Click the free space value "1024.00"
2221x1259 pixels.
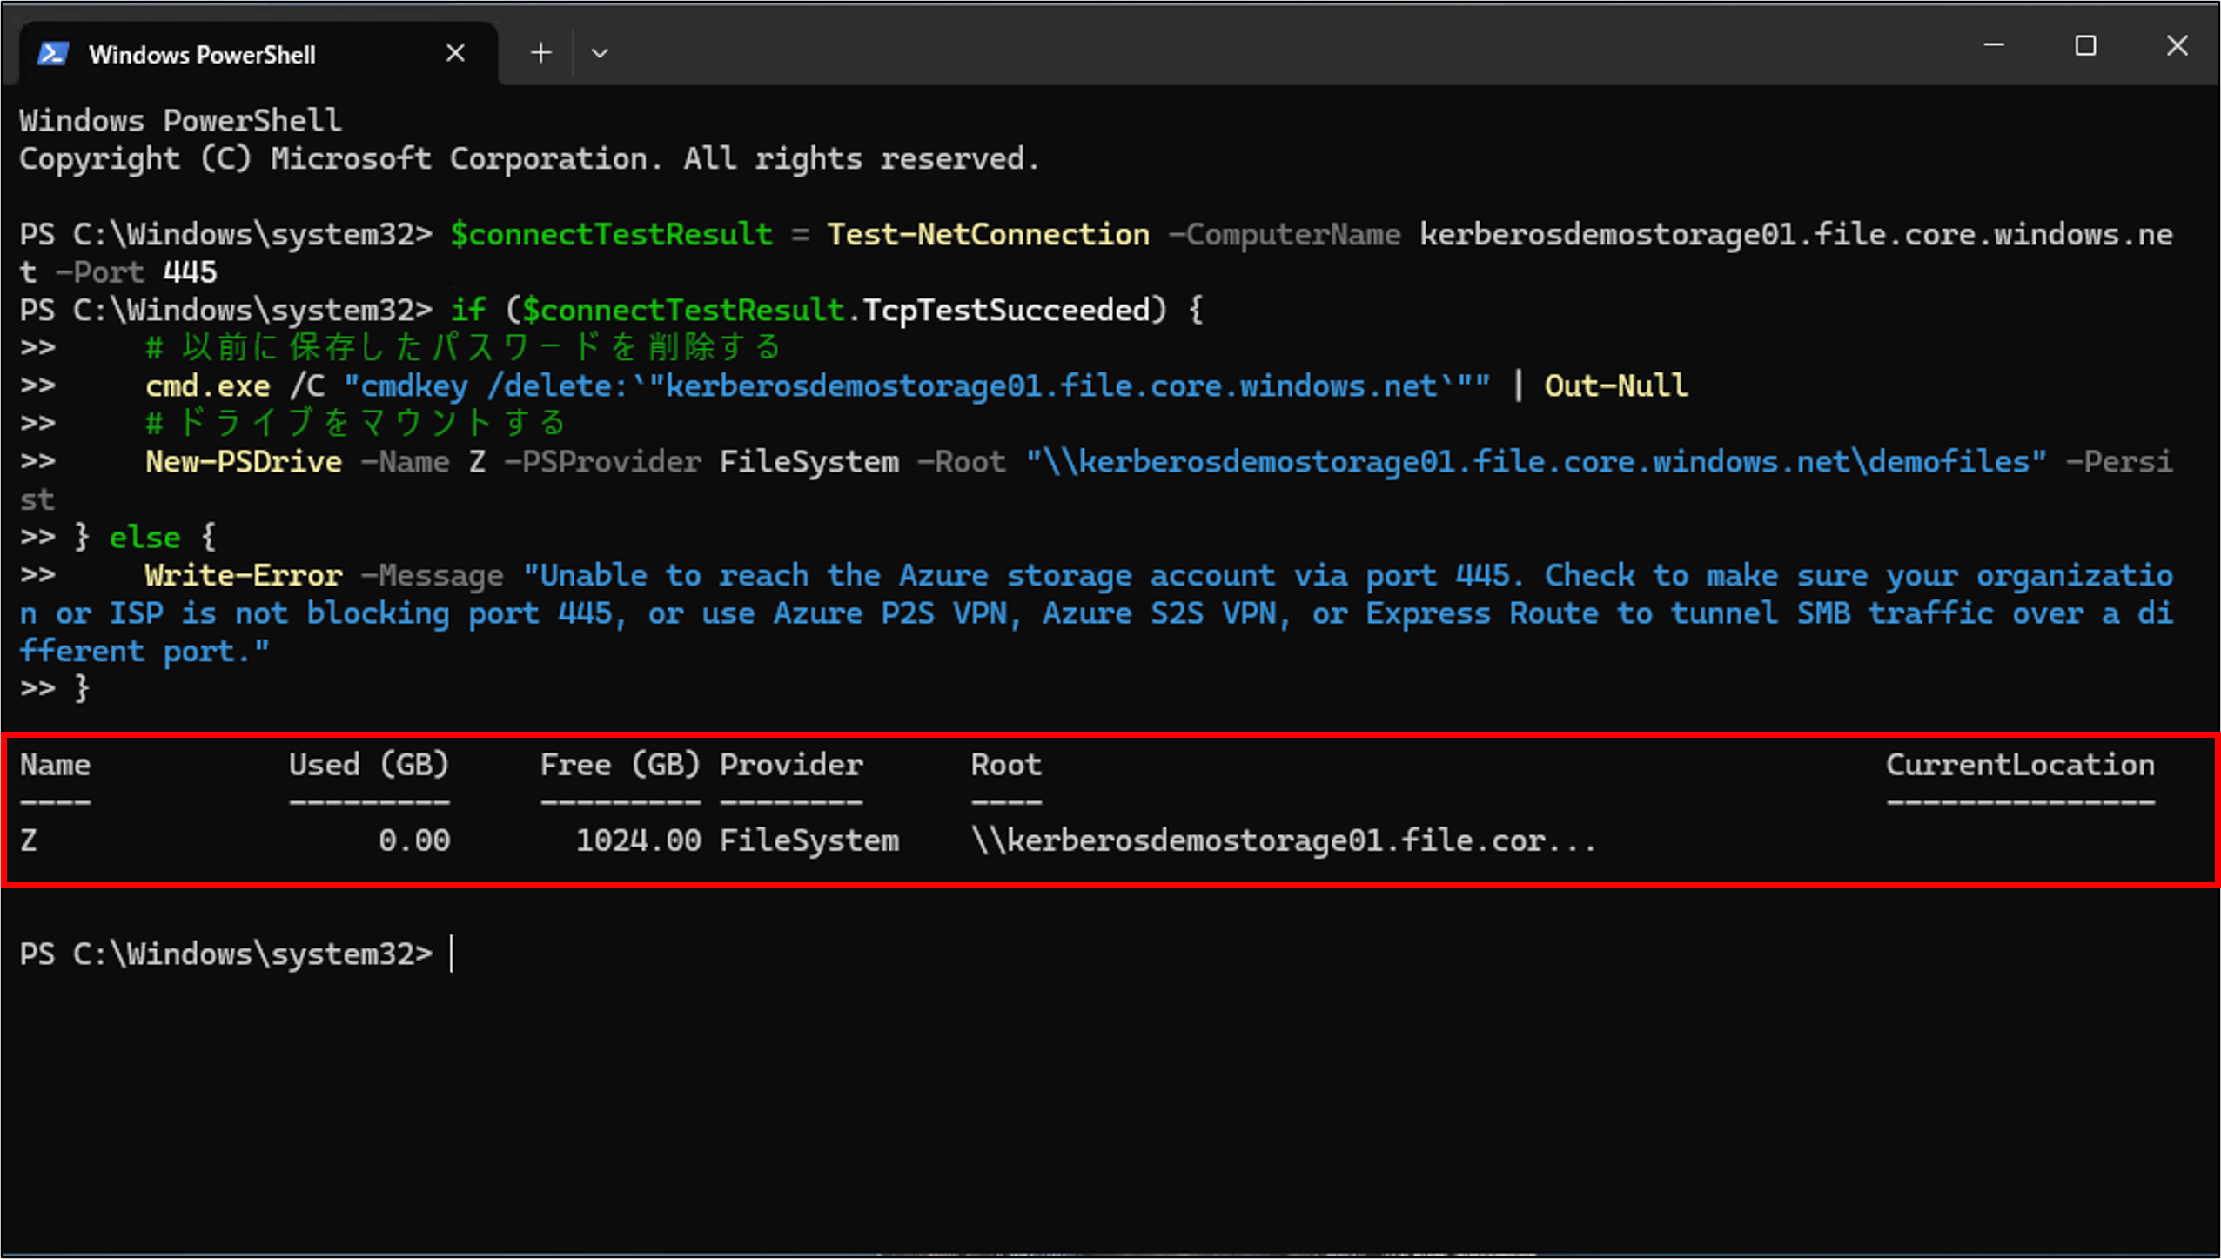(639, 840)
